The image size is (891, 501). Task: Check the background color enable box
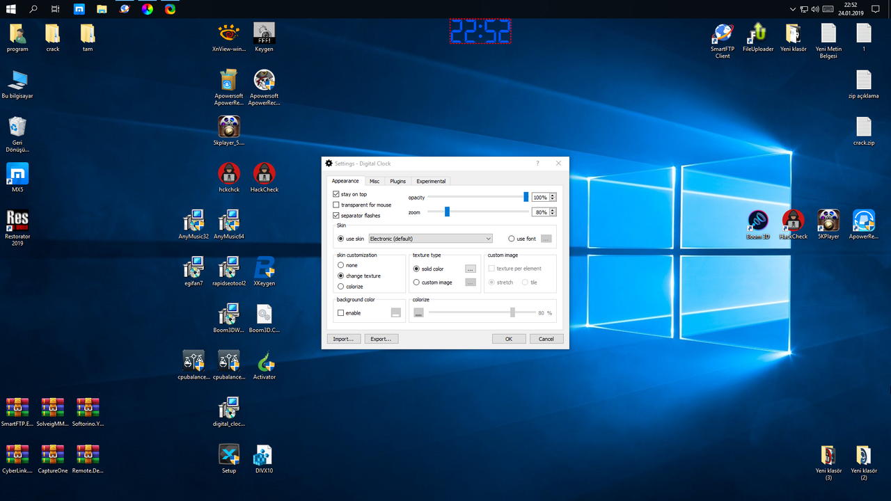340,313
